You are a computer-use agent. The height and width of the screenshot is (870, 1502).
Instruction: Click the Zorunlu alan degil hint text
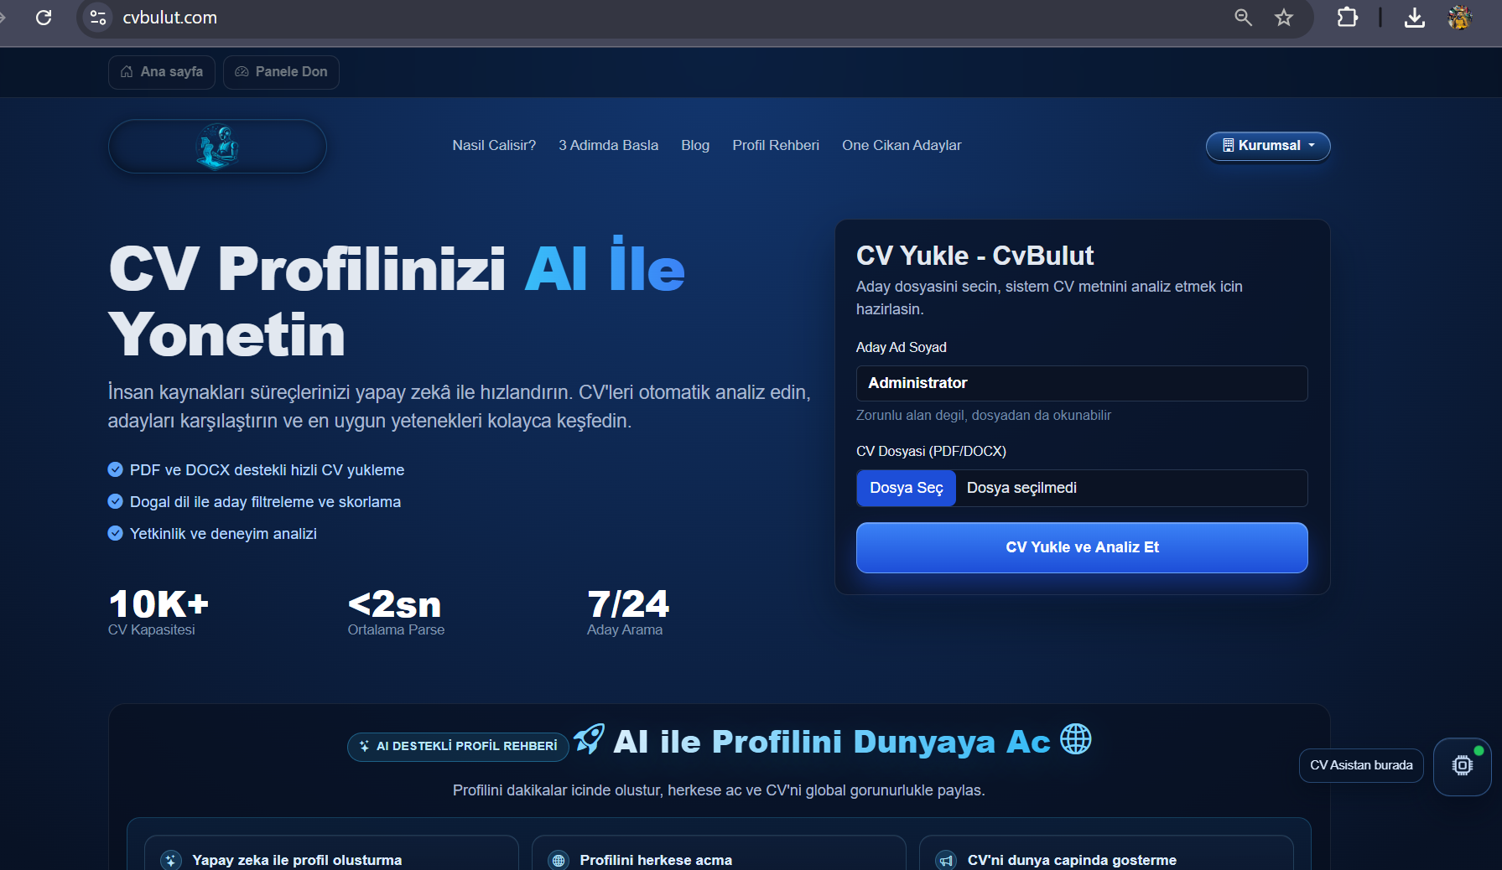click(984, 415)
